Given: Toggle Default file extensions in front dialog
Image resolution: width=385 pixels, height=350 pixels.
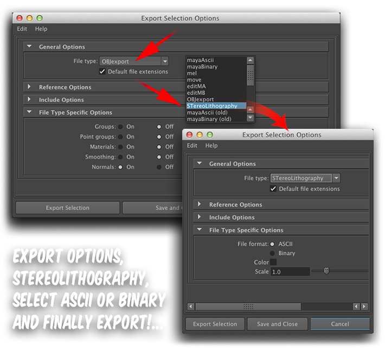Looking at the screenshot, I should point(273,189).
